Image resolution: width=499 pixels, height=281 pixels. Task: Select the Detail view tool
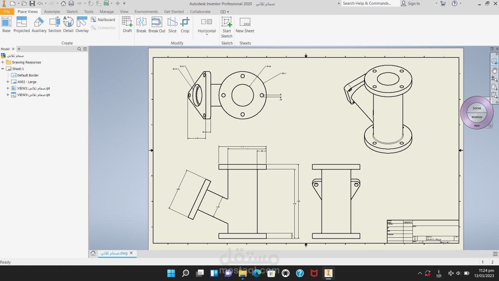(68, 24)
